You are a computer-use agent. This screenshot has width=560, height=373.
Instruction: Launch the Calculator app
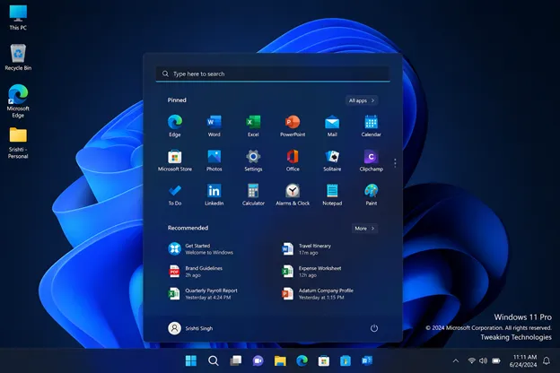coord(253,195)
